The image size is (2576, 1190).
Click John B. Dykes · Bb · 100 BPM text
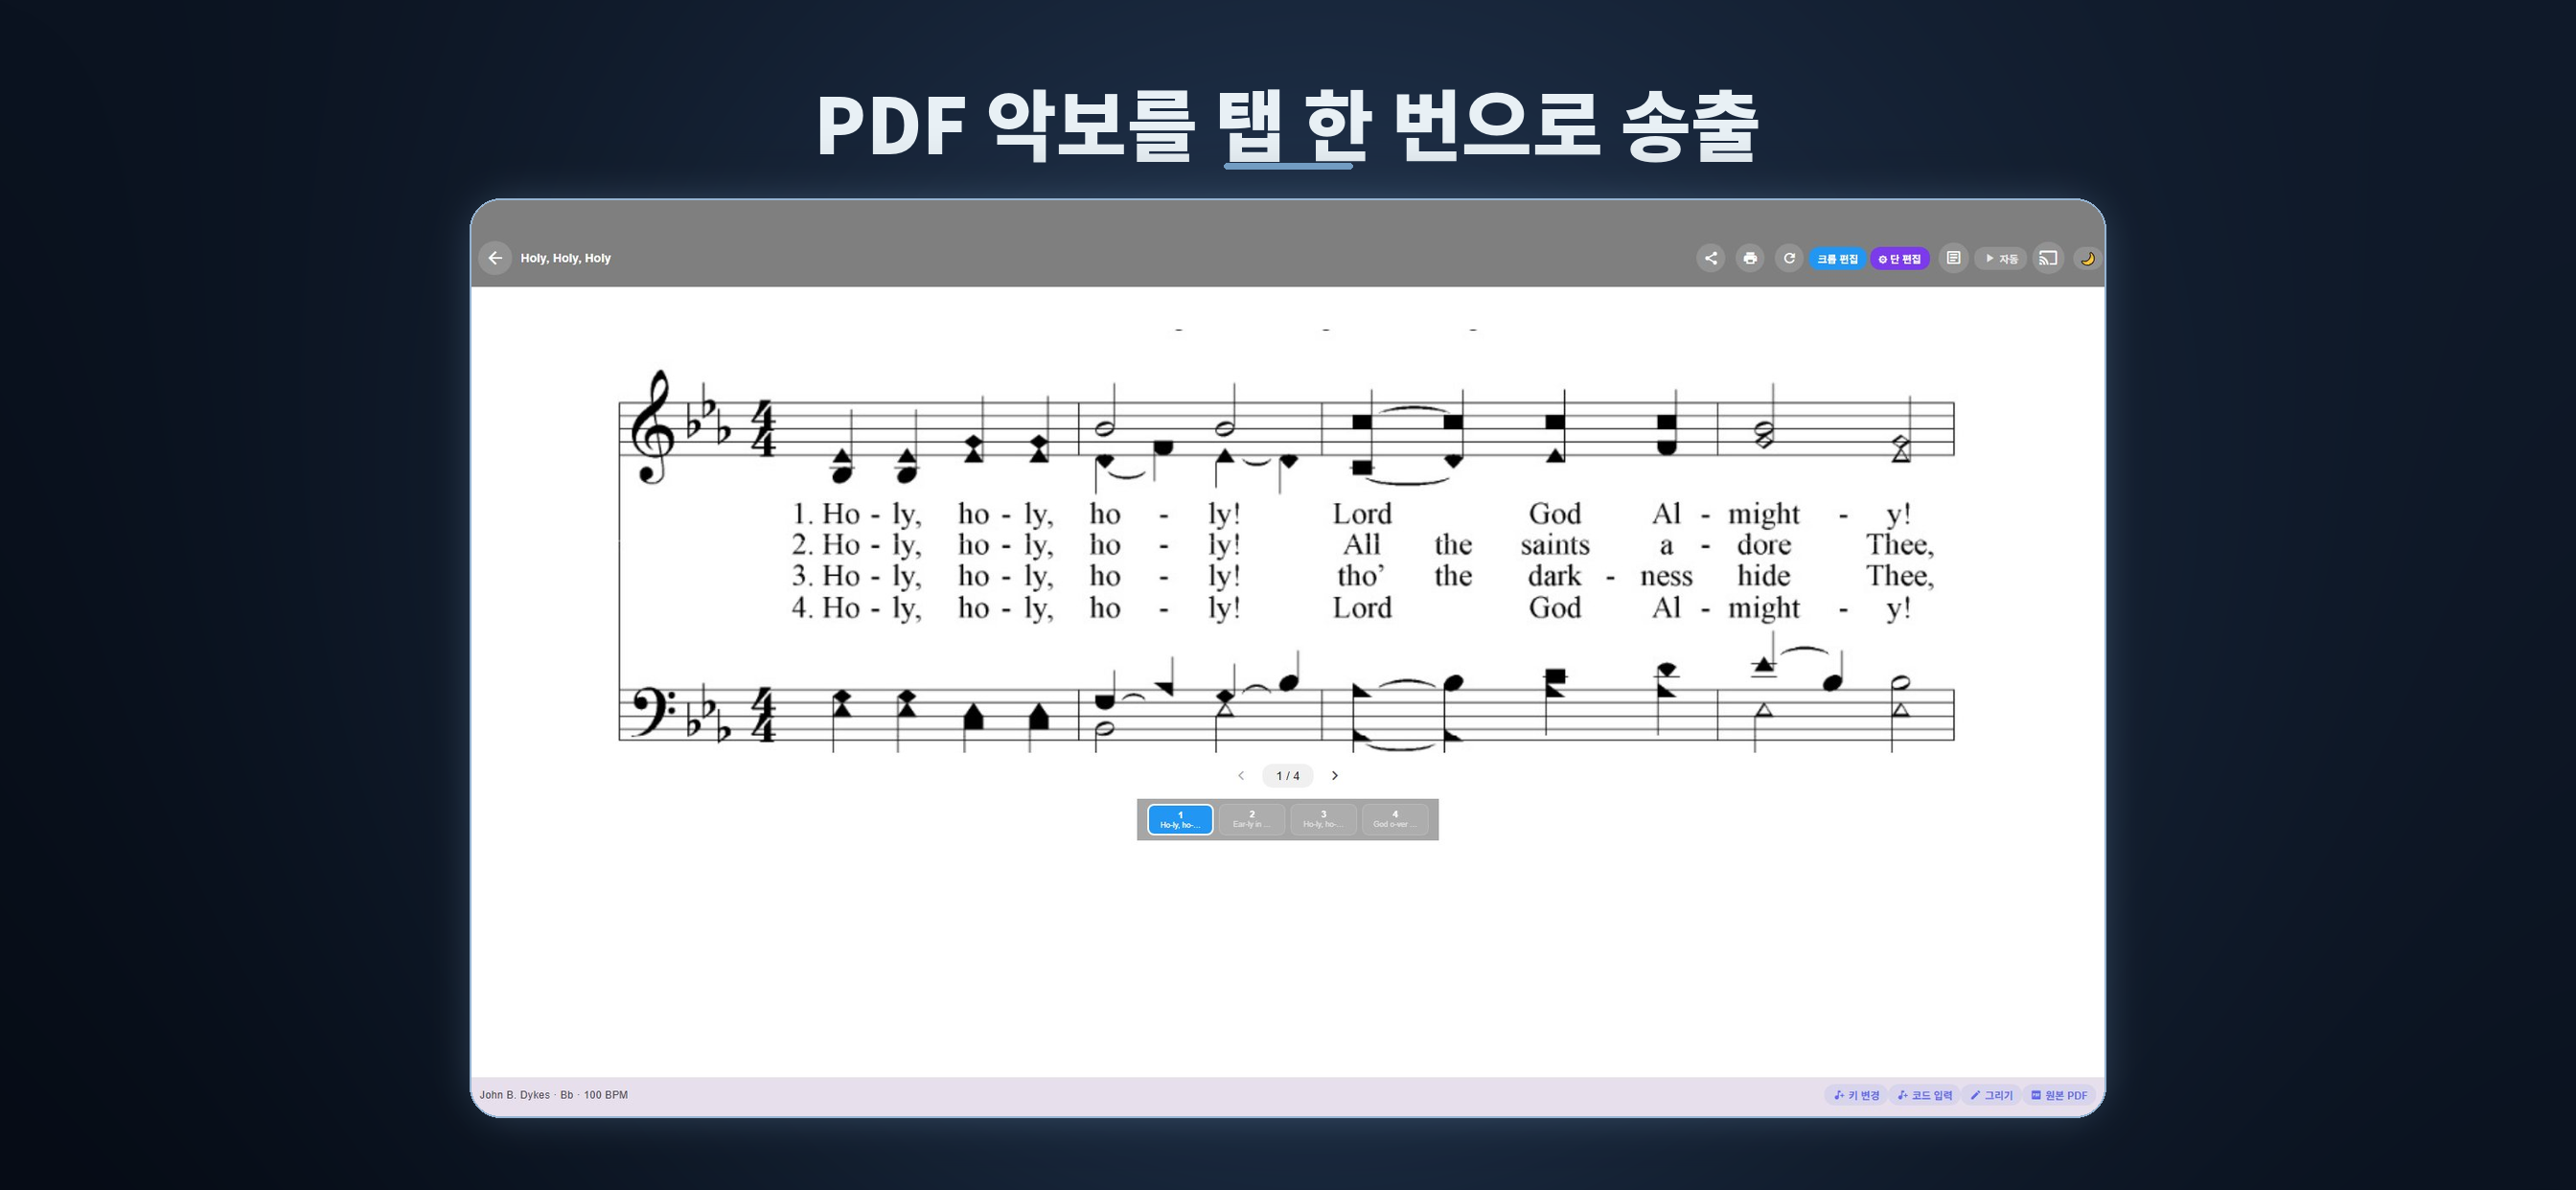pyautogui.click(x=554, y=1095)
